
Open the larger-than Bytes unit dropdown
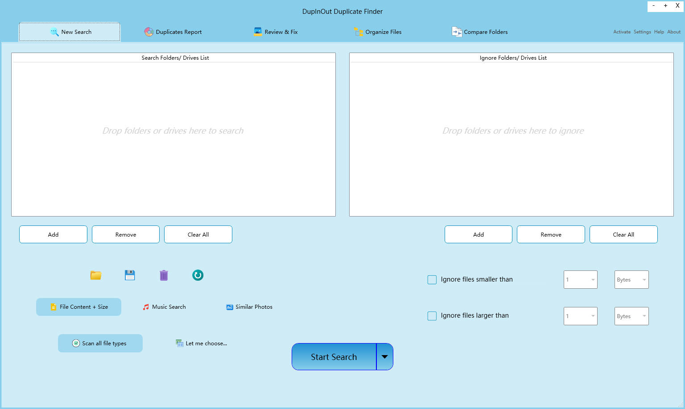(x=631, y=316)
